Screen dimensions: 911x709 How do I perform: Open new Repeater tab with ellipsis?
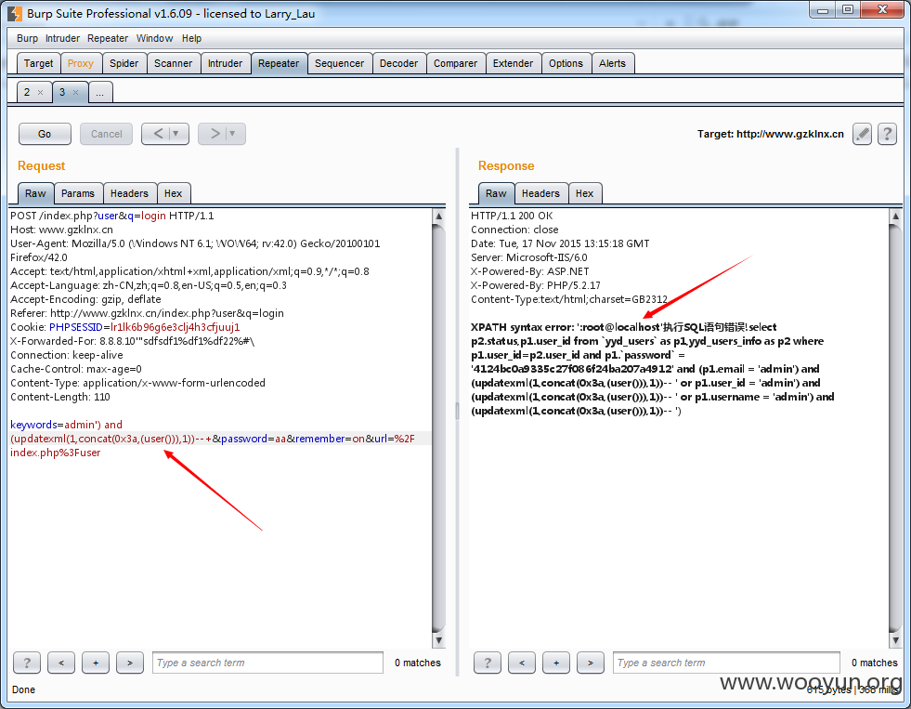100,92
